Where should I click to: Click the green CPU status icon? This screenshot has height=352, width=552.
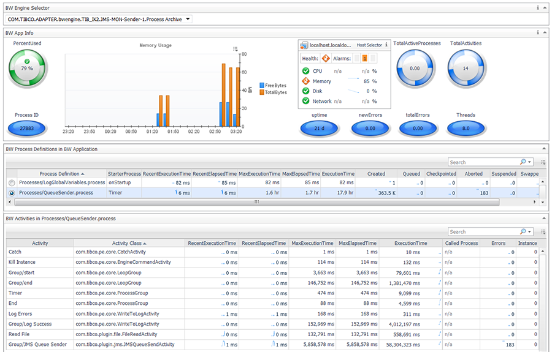305,71
